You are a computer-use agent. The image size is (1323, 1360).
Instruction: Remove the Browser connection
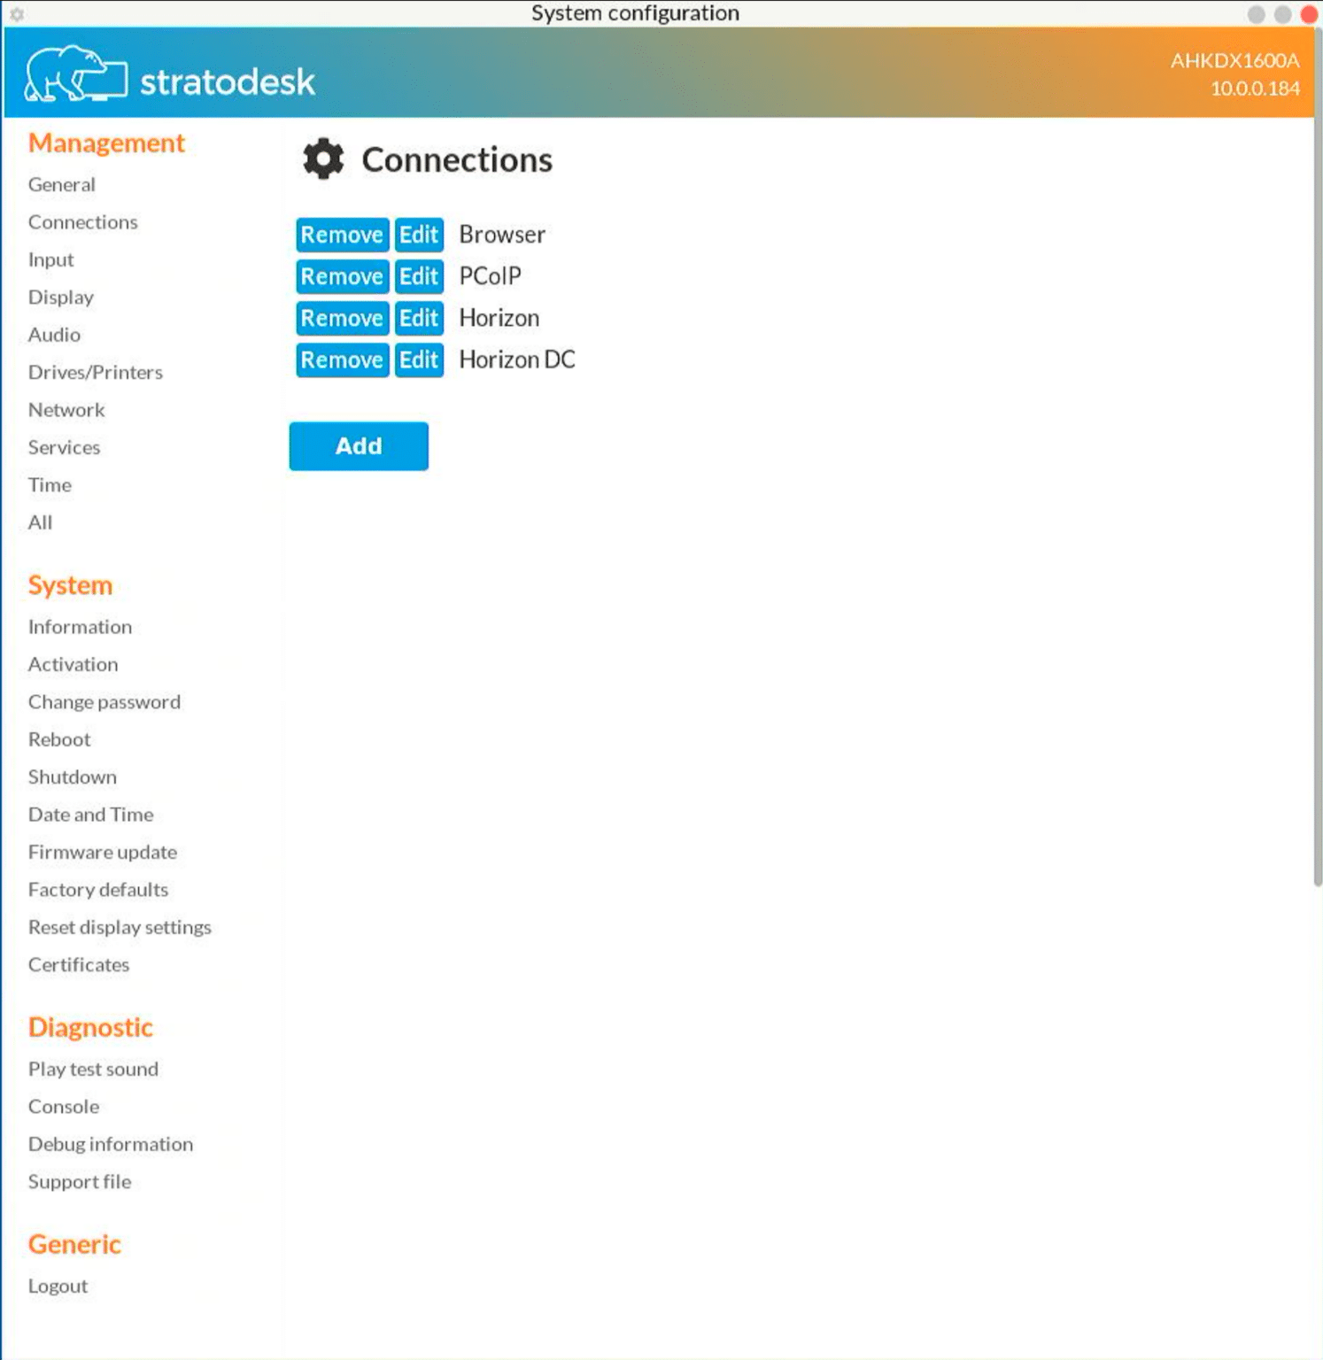click(342, 235)
